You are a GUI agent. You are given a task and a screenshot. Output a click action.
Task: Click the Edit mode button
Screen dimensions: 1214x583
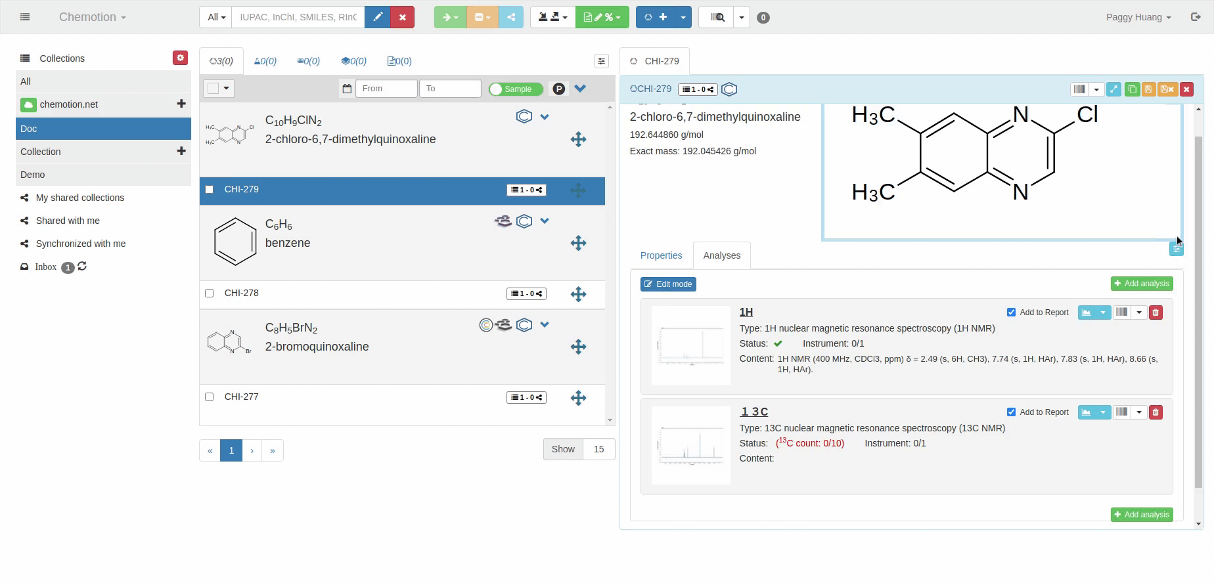[668, 284]
